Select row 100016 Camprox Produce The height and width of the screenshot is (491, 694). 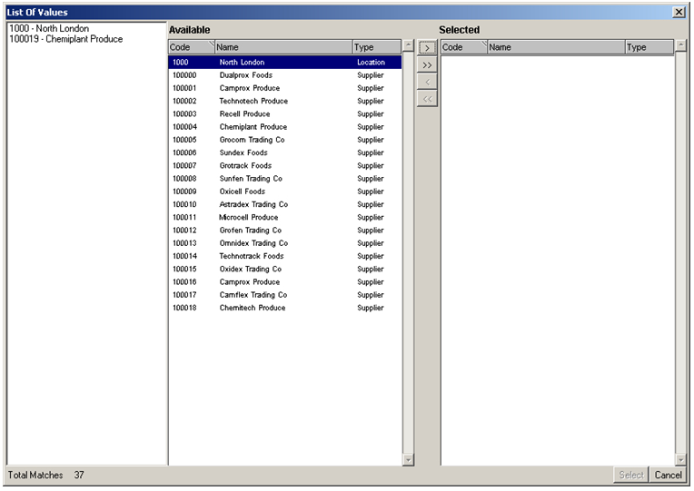(285, 281)
